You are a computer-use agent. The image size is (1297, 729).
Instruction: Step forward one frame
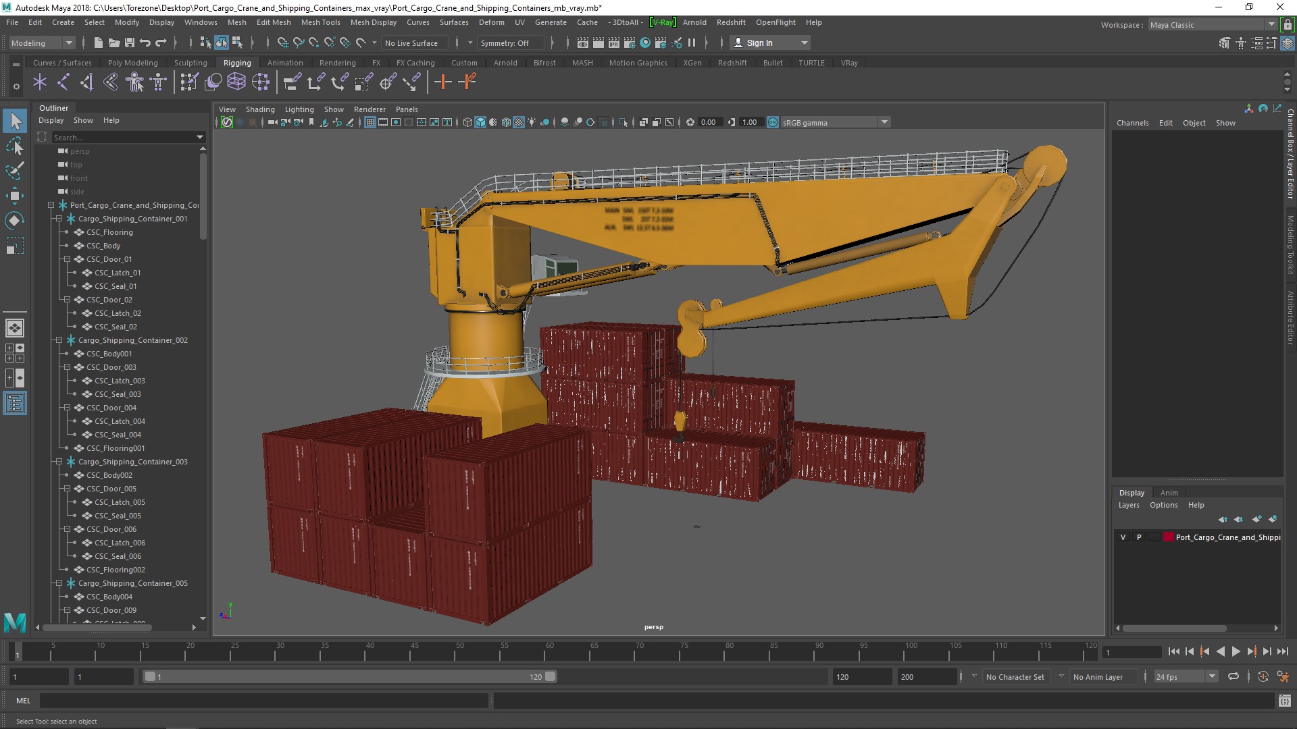[1267, 651]
